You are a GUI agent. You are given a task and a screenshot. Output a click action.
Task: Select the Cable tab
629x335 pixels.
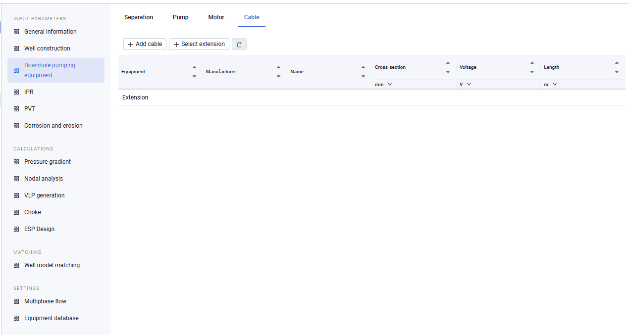tap(252, 17)
